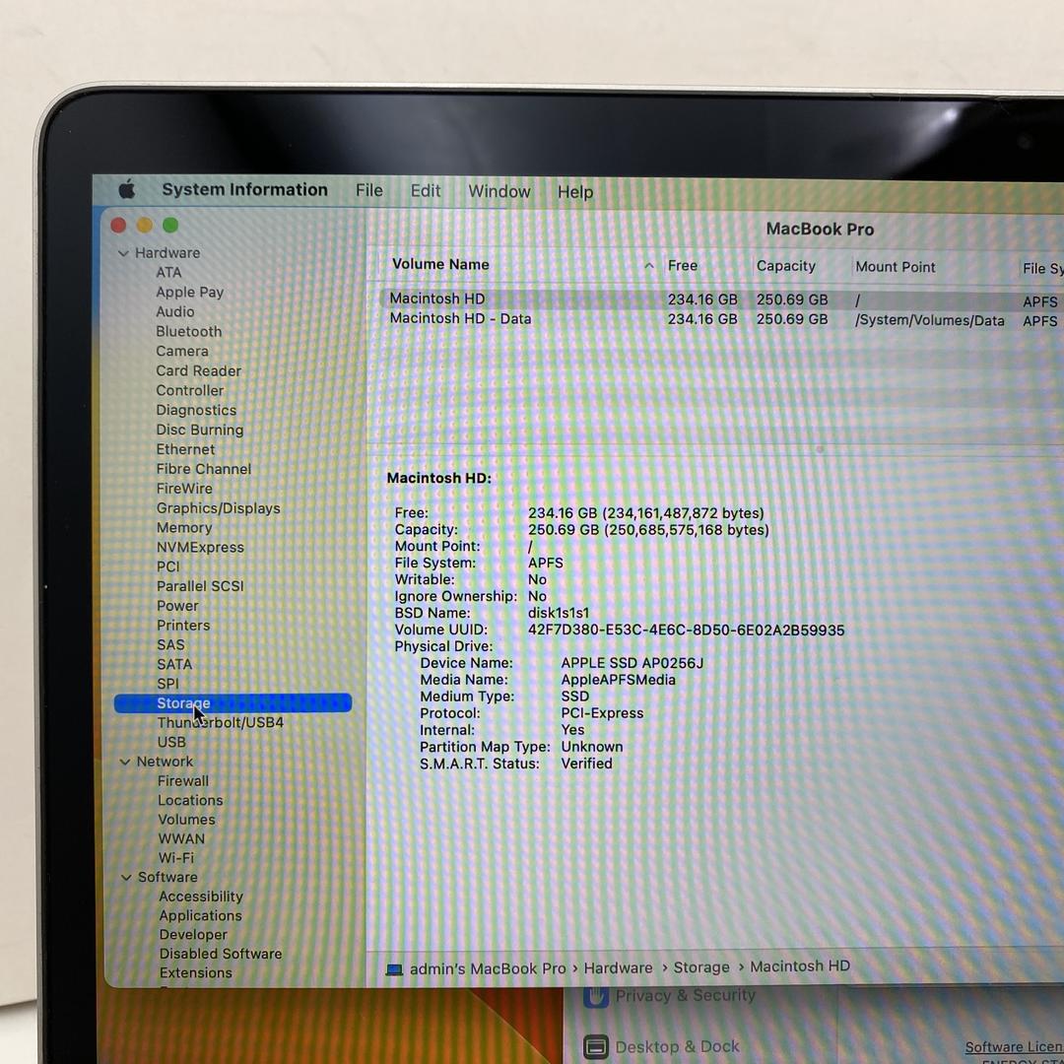The height and width of the screenshot is (1064, 1064).
Task: Select Volumes under Network
Action: click(x=186, y=820)
